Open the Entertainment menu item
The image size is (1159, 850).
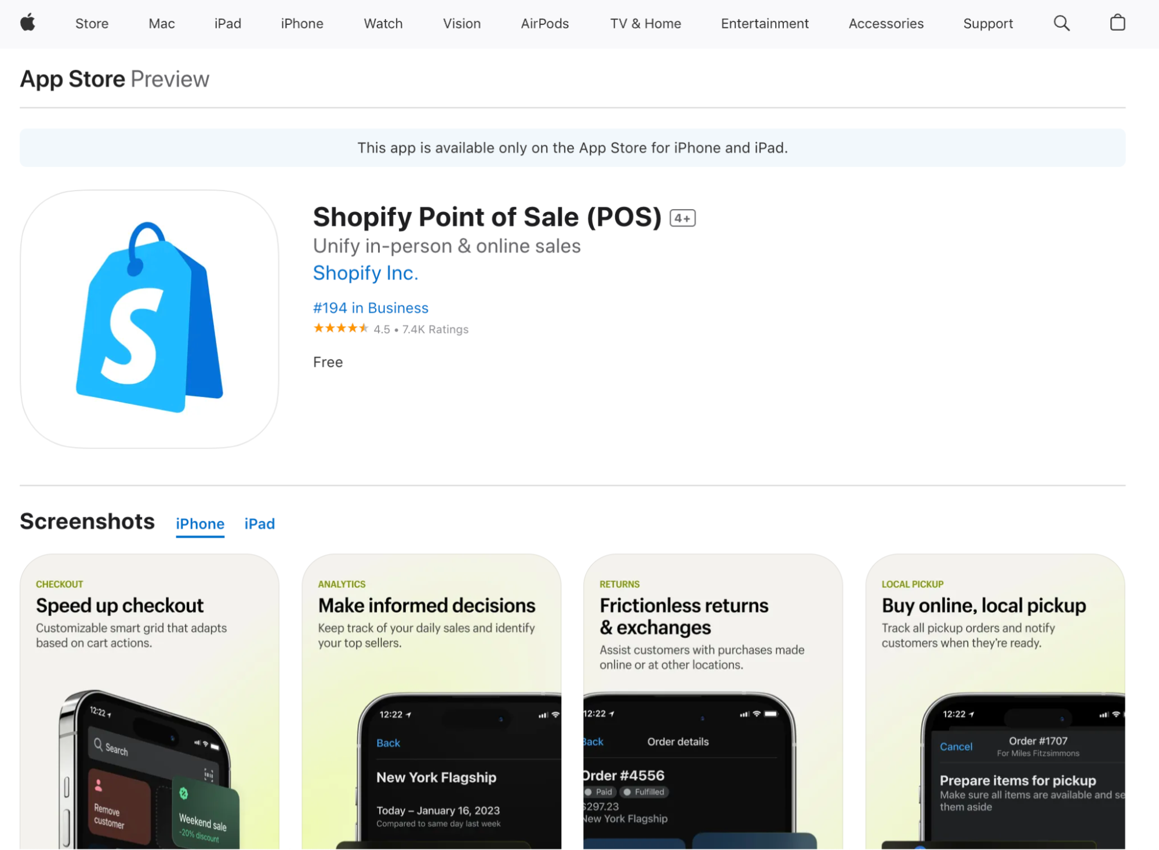(x=764, y=24)
